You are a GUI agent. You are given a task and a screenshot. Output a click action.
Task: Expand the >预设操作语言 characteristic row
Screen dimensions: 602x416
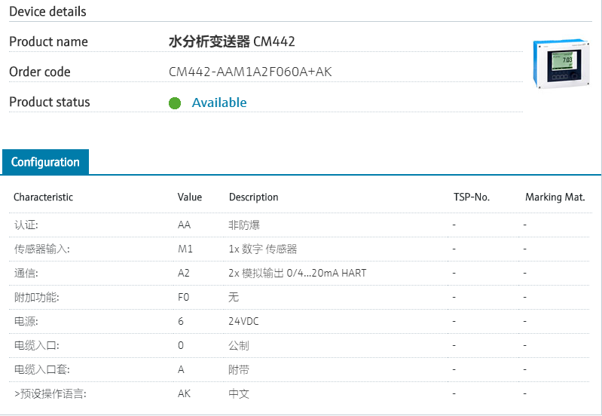pyautogui.click(x=50, y=393)
